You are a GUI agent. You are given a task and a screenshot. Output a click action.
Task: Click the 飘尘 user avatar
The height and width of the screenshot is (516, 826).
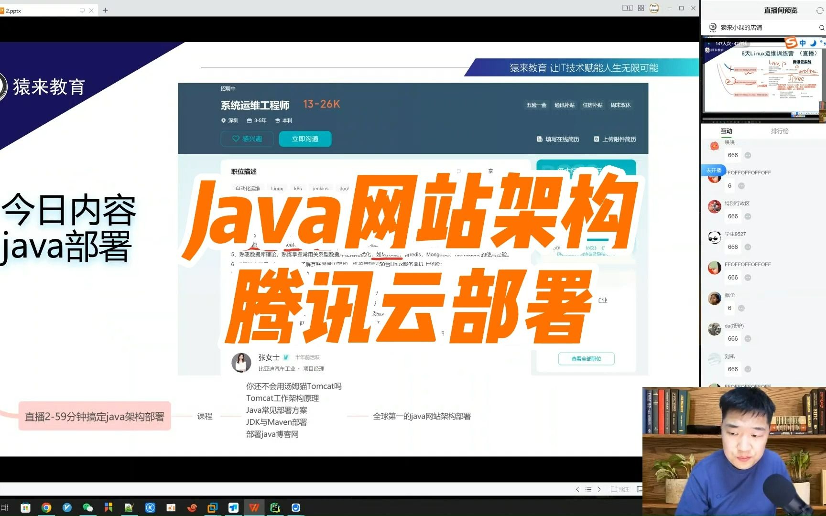click(x=714, y=298)
